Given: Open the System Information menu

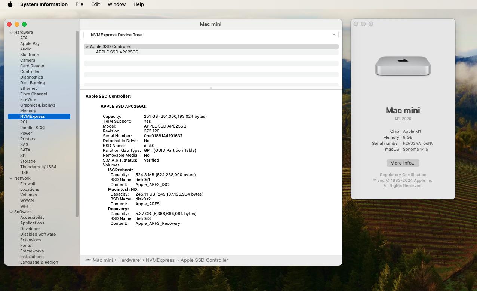Looking at the screenshot, I should point(44,4).
